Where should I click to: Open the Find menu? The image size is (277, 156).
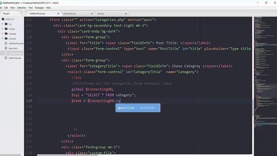click(30, 8)
